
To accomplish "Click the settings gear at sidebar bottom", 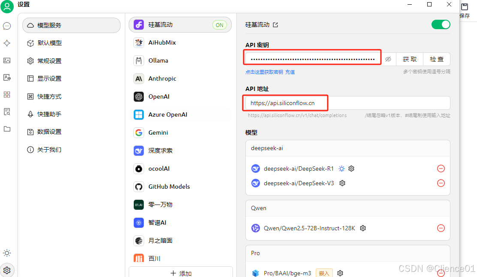I will tap(7, 270).
